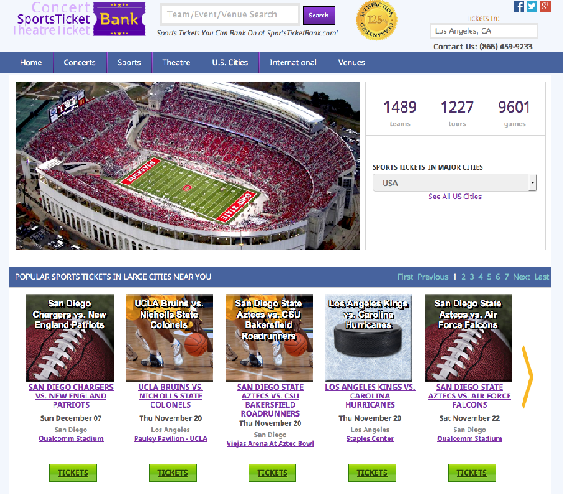
Task: Open Kings vs. Hurricanes hockey puck thumbnail
Action: click(369, 338)
